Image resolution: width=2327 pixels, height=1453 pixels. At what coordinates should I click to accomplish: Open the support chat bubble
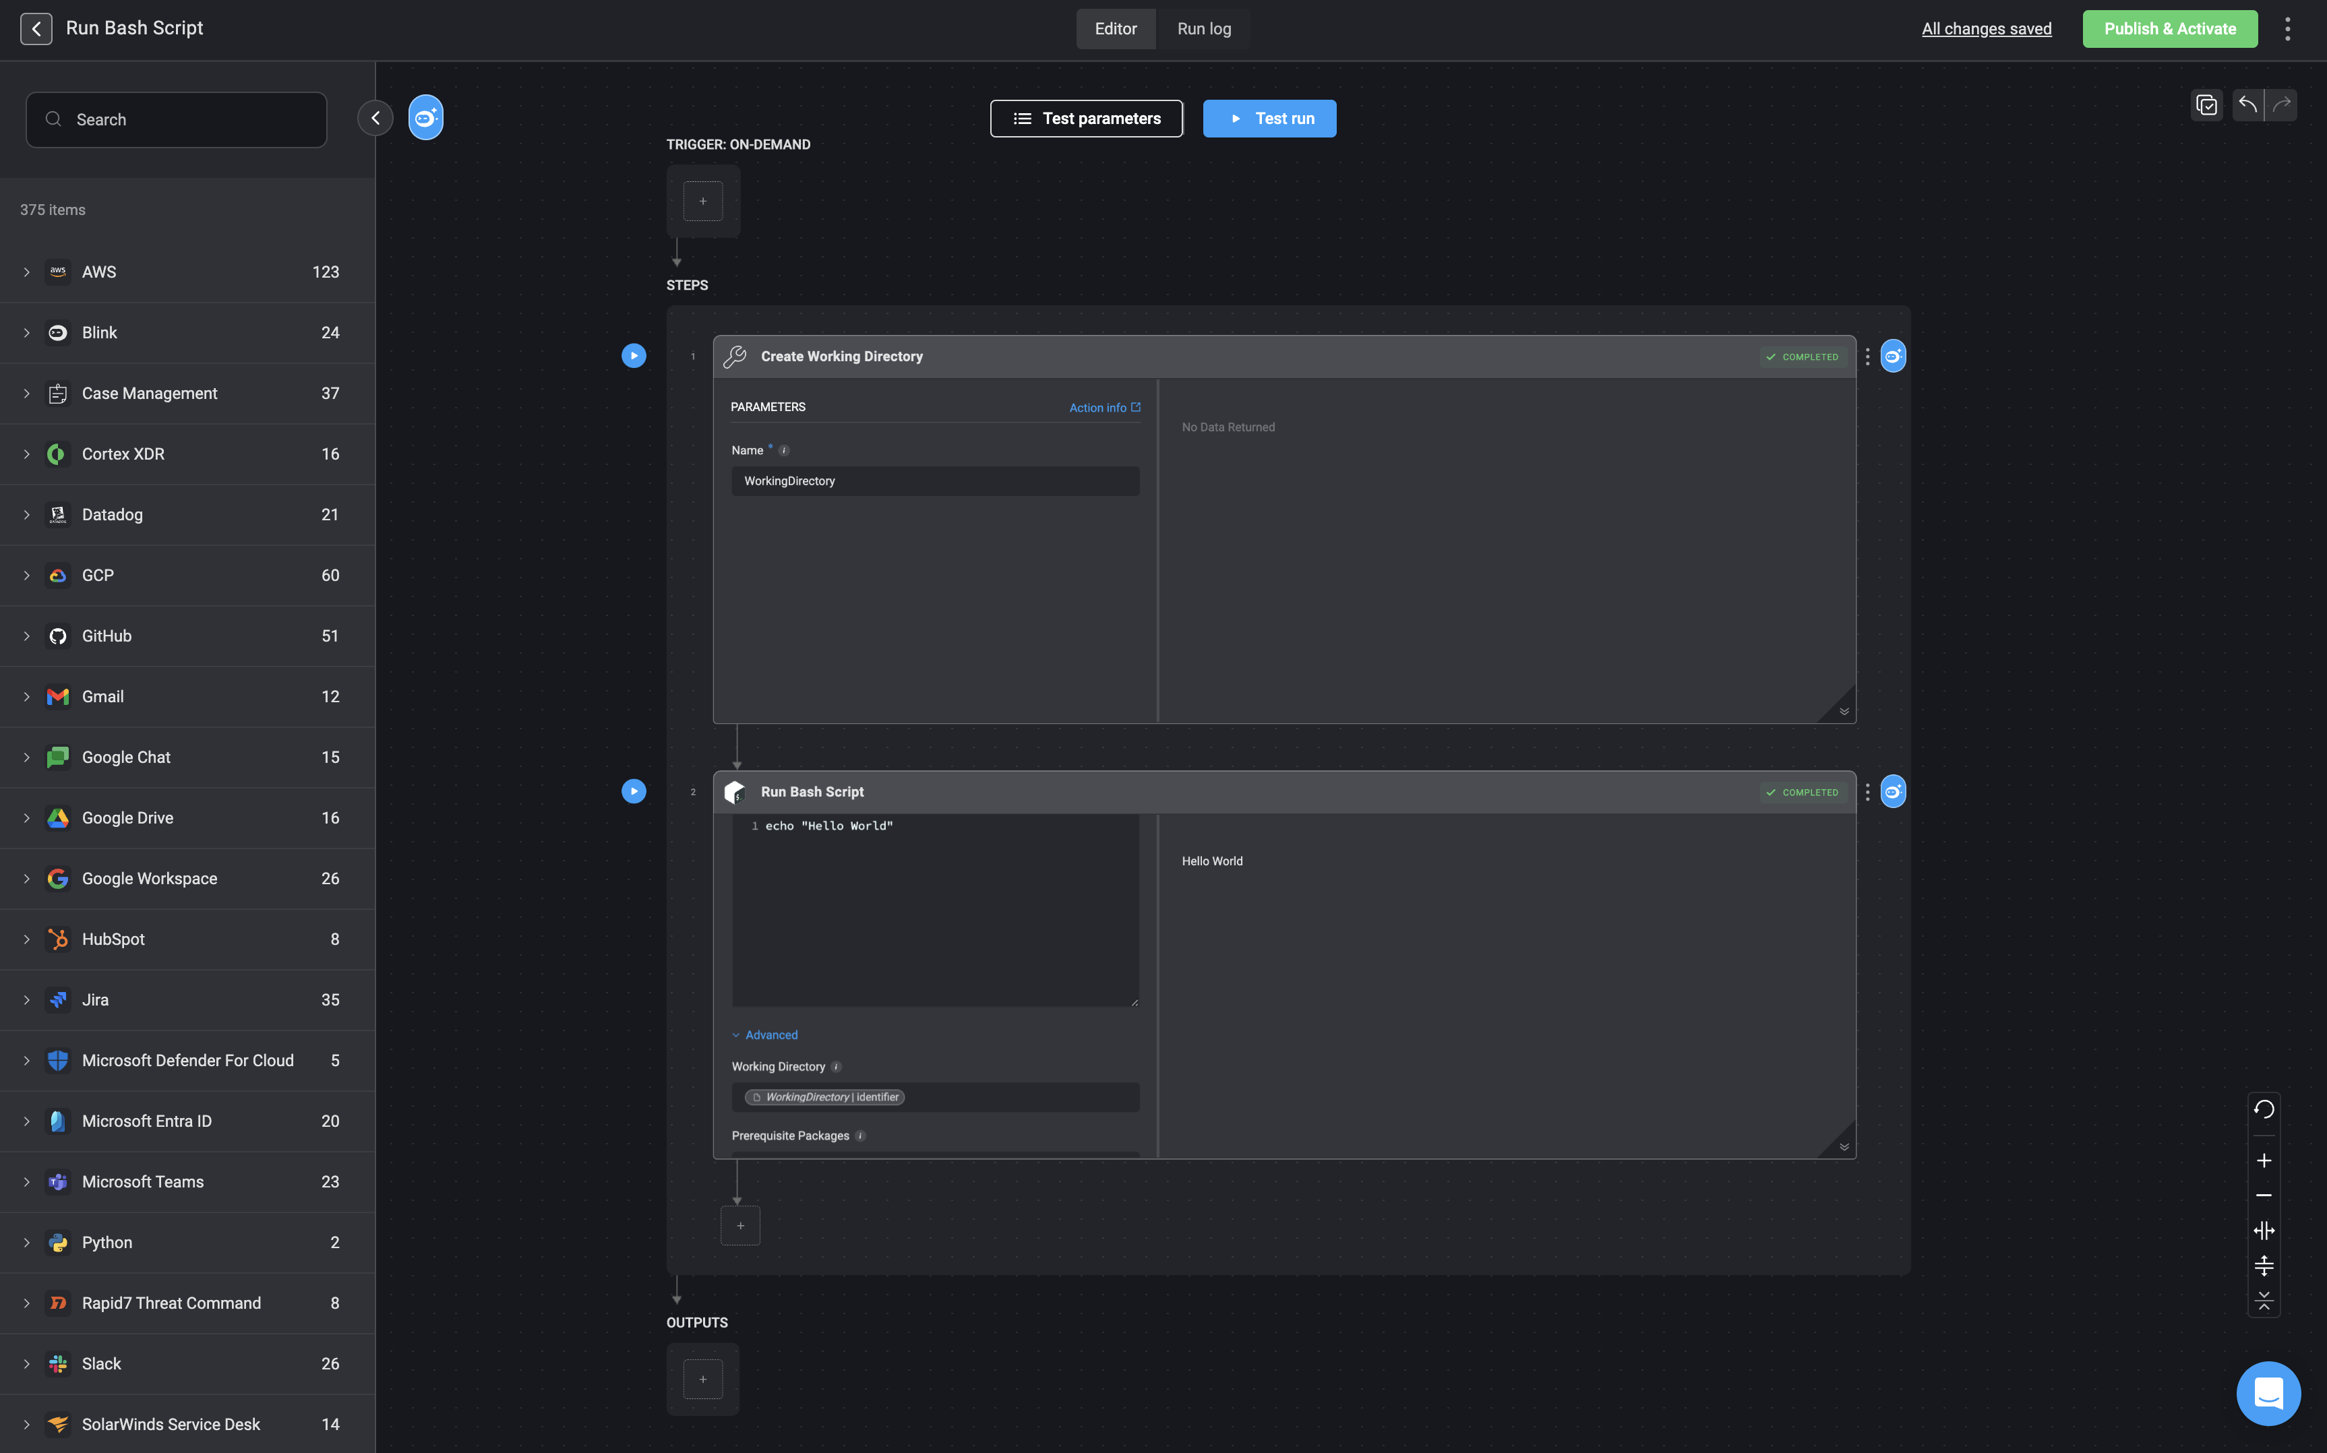pyautogui.click(x=2268, y=1394)
